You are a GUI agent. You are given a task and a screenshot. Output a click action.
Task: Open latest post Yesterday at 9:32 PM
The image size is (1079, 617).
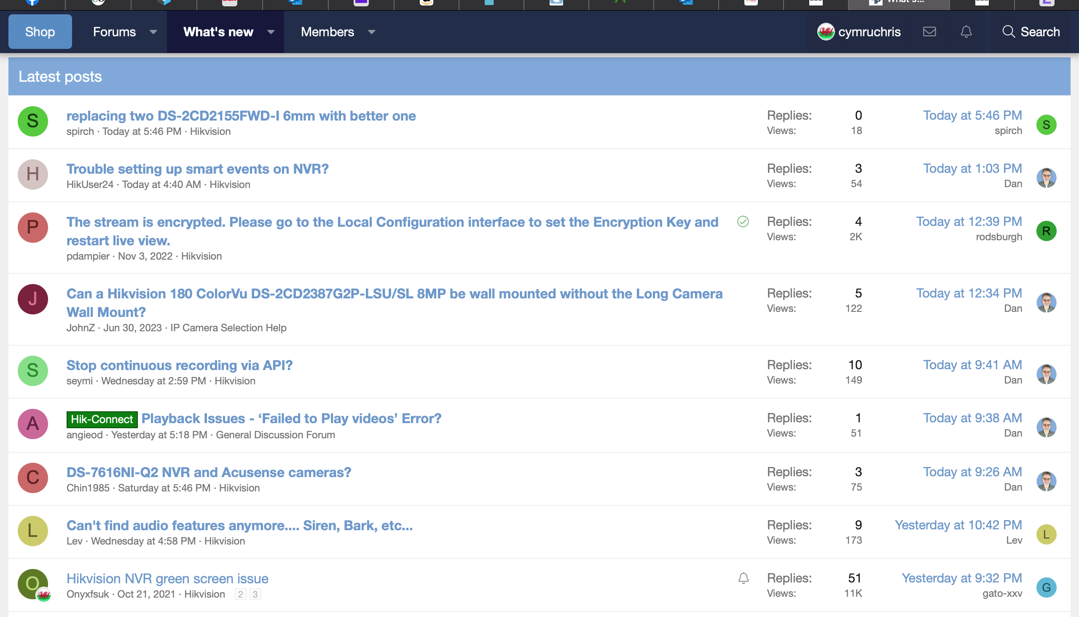tap(961, 577)
